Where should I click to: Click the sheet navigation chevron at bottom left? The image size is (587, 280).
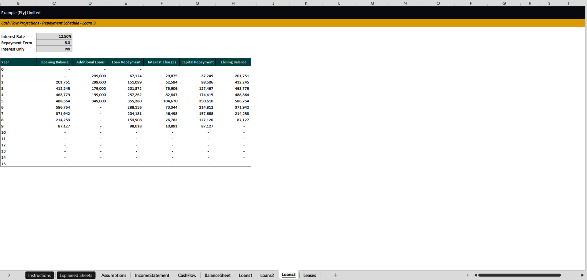coord(9,275)
